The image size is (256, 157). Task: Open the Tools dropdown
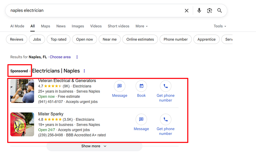tap(220, 26)
